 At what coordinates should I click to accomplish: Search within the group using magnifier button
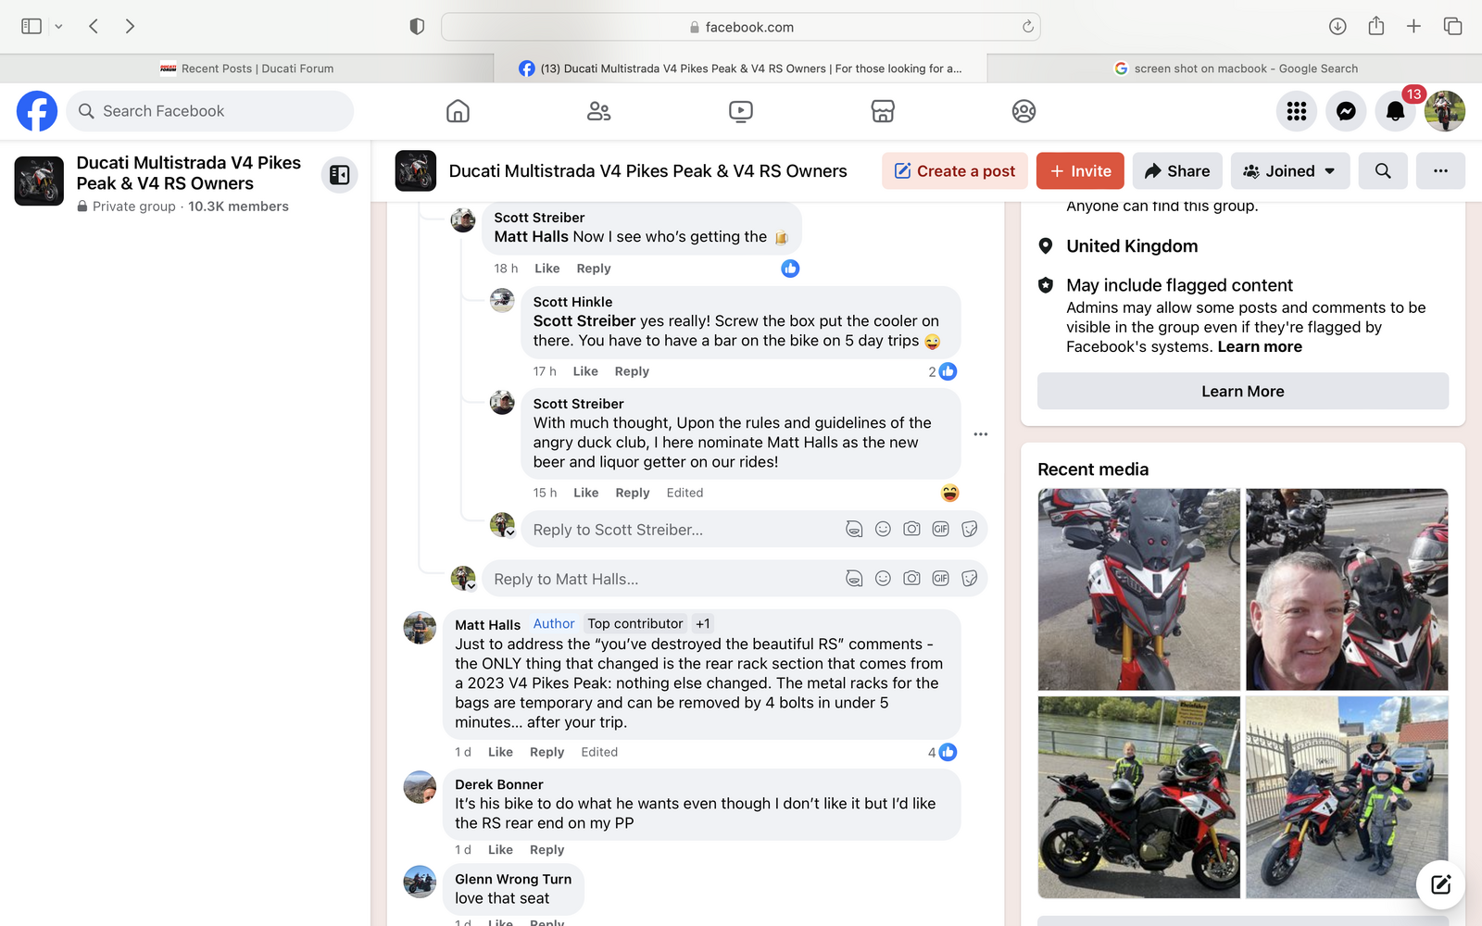(x=1383, y=171)
